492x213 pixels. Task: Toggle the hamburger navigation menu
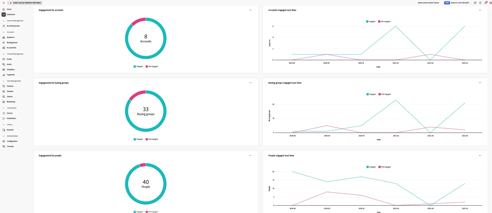tap(4, 3)
